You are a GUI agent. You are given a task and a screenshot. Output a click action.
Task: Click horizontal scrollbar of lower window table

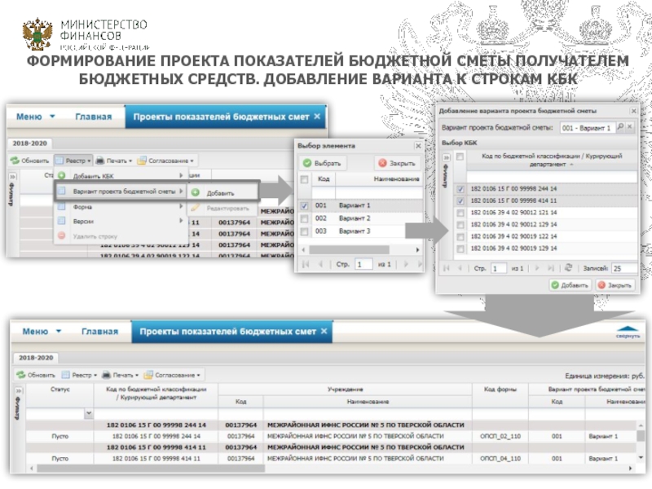pos(151,469)
